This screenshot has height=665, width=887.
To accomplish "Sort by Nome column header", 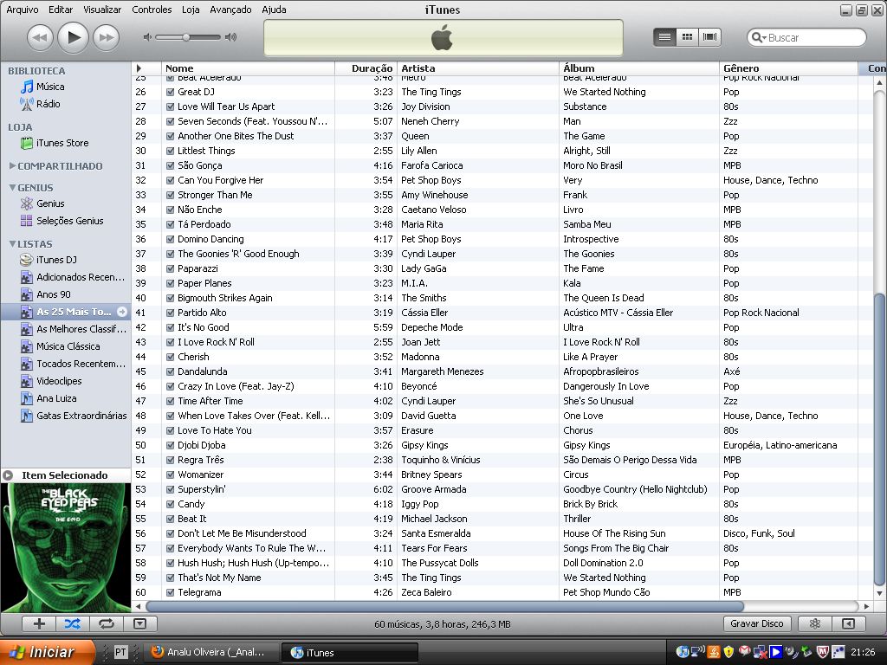I will coord(248,68).
